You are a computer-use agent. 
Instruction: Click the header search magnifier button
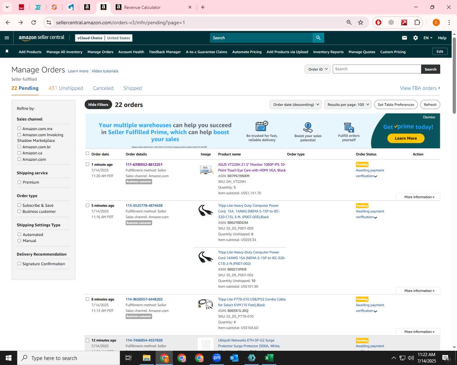(318, 38)
